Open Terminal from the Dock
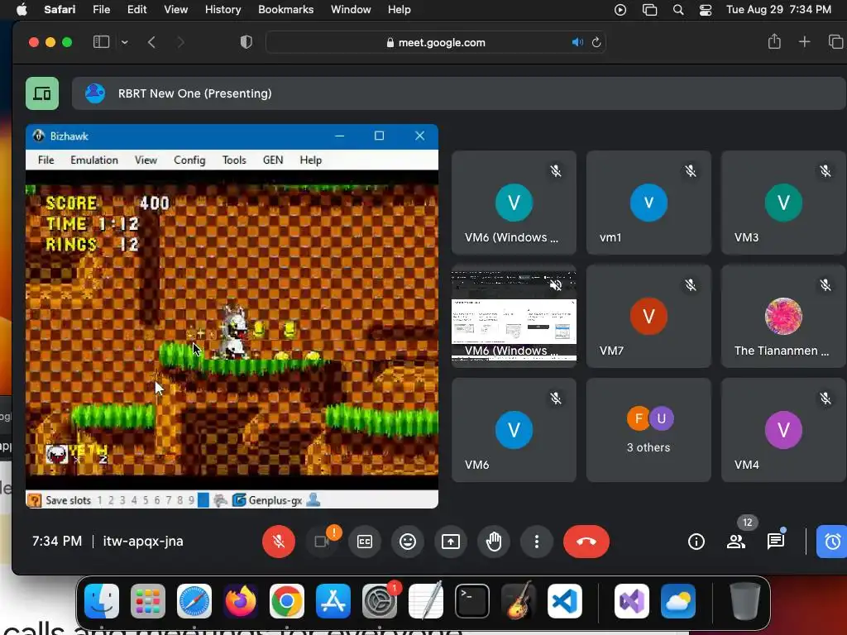The image size is (847, 635). click(472, 600)
